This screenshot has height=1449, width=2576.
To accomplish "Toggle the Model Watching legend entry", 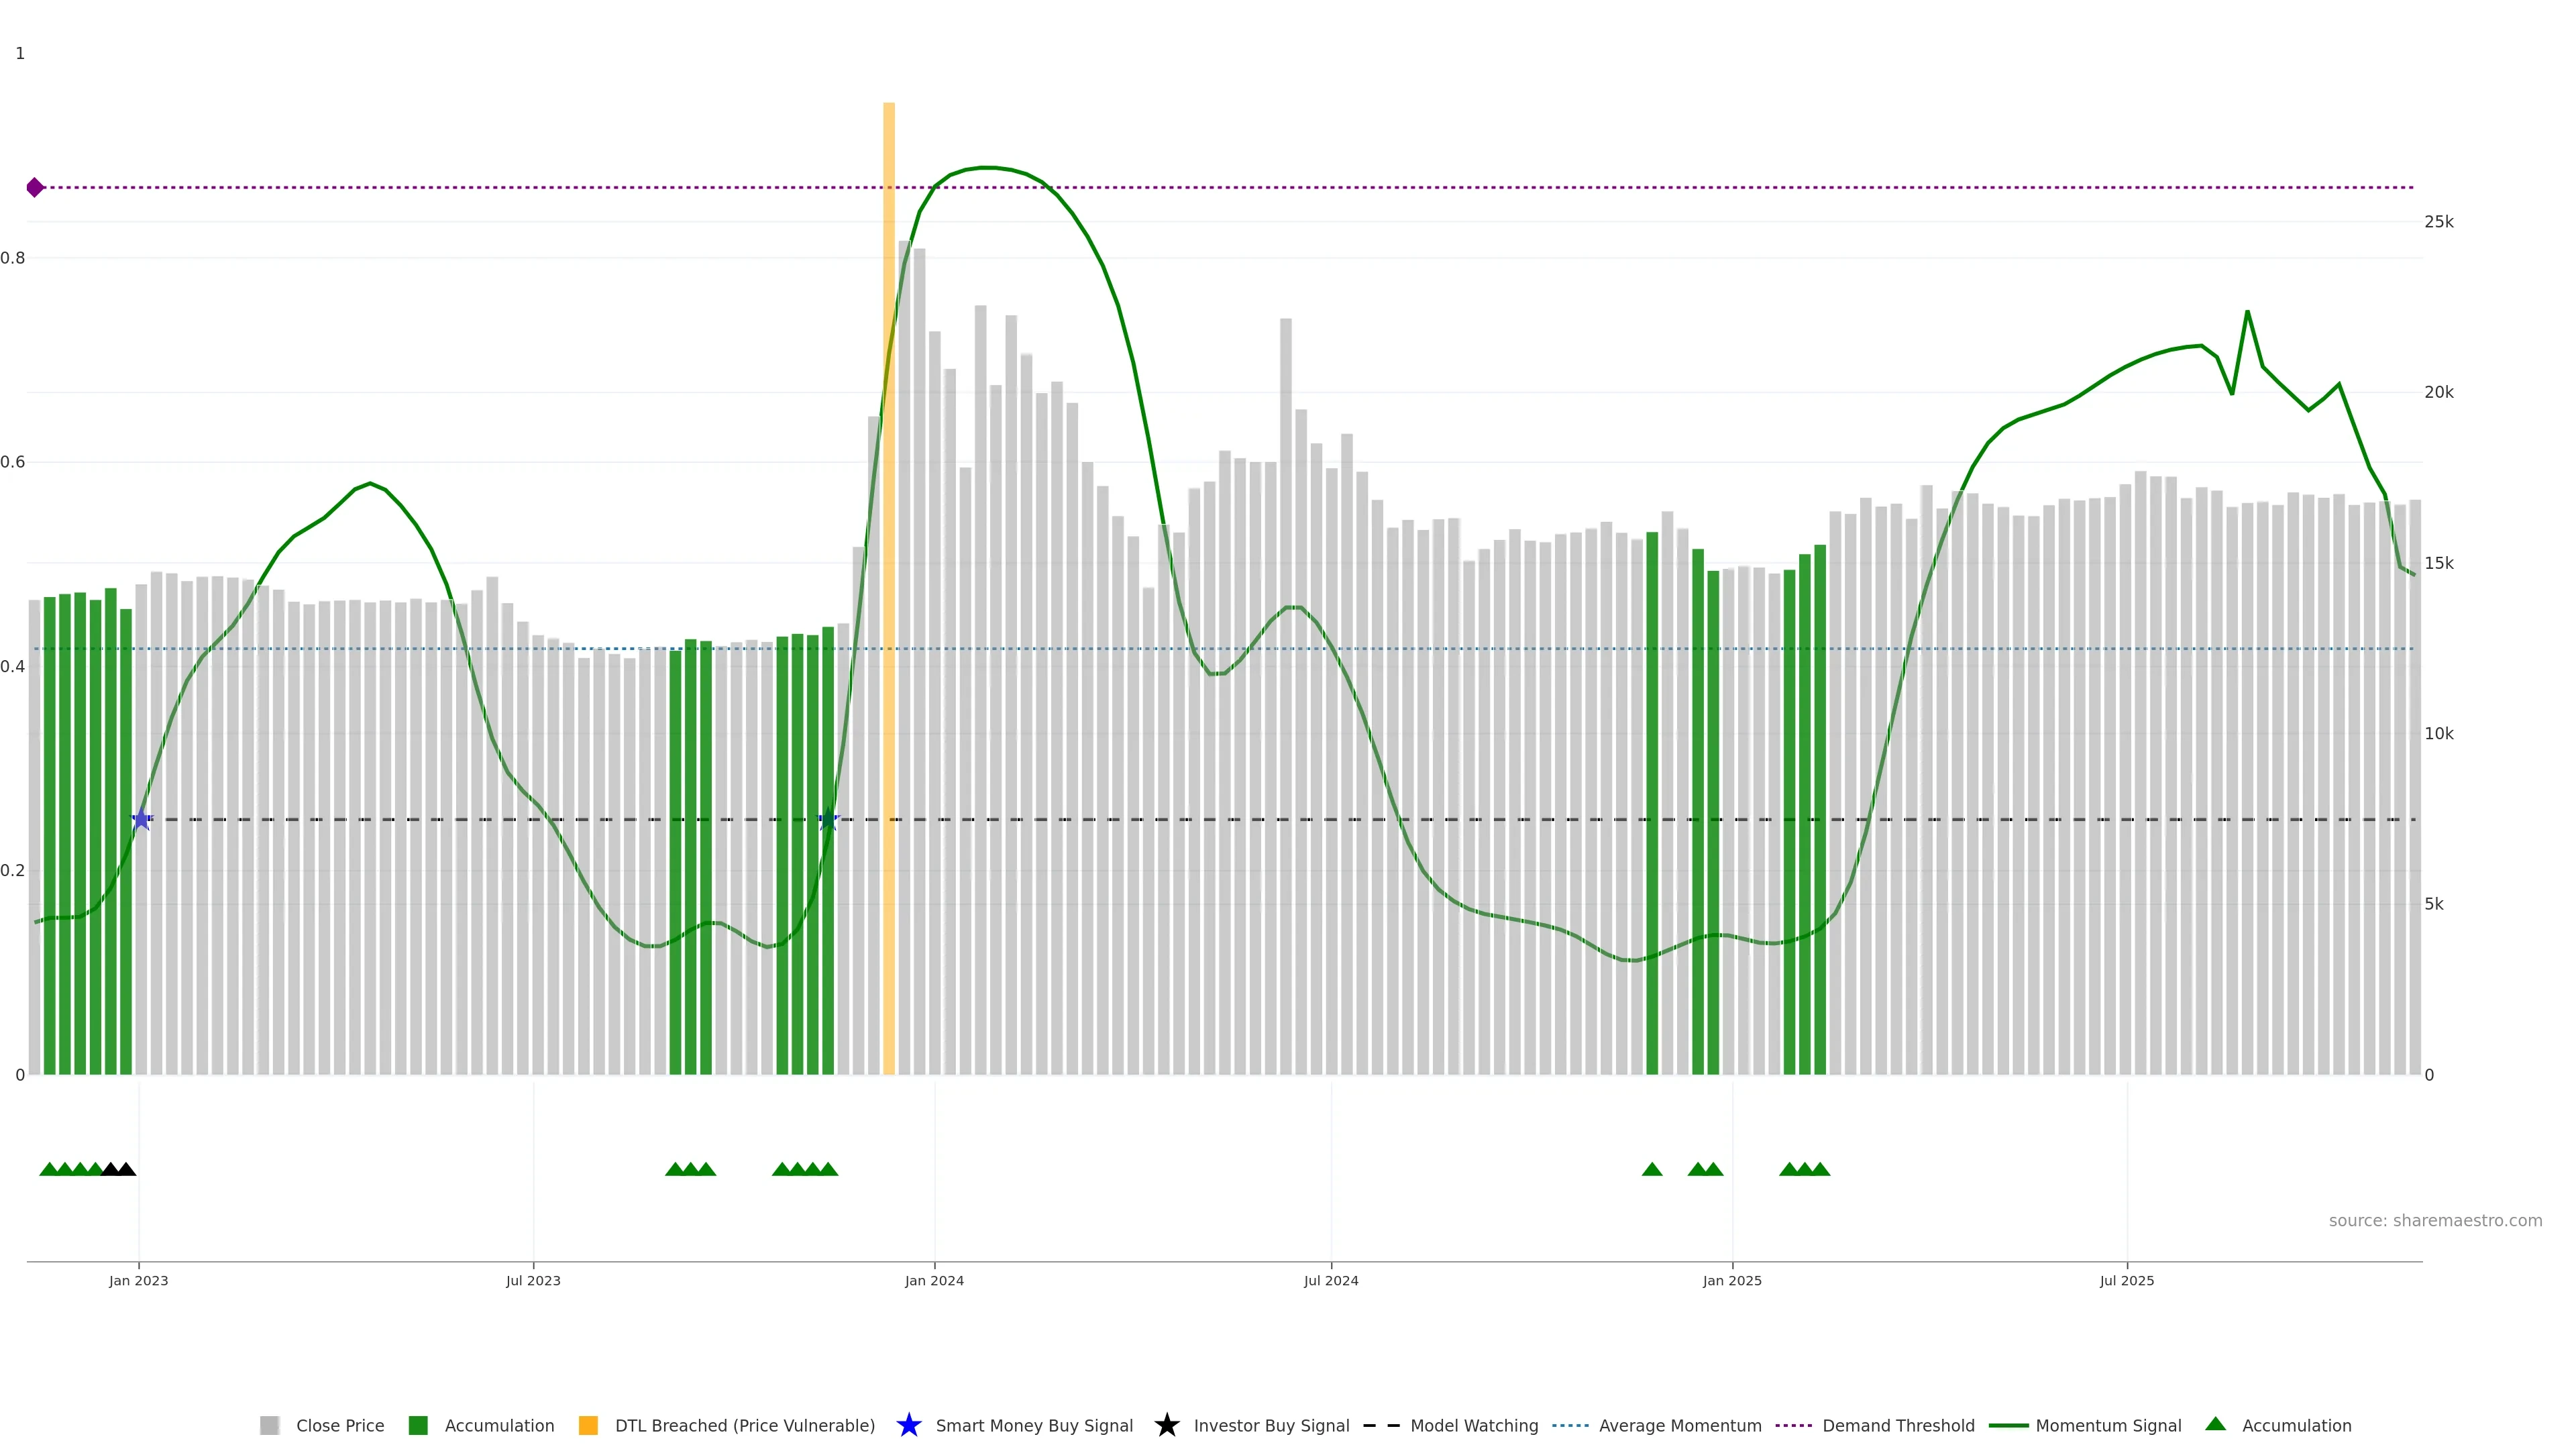I will pyautogui.click(x=1473, y=1425).
